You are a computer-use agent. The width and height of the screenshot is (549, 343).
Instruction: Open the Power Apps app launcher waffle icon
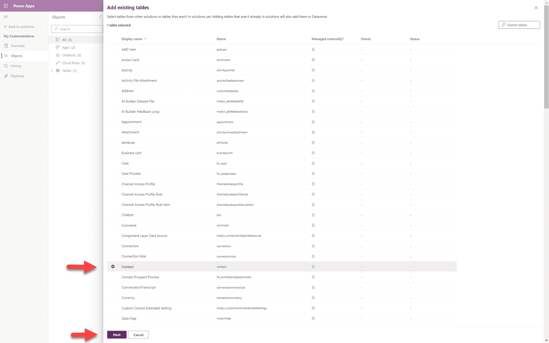click(6, 6)
